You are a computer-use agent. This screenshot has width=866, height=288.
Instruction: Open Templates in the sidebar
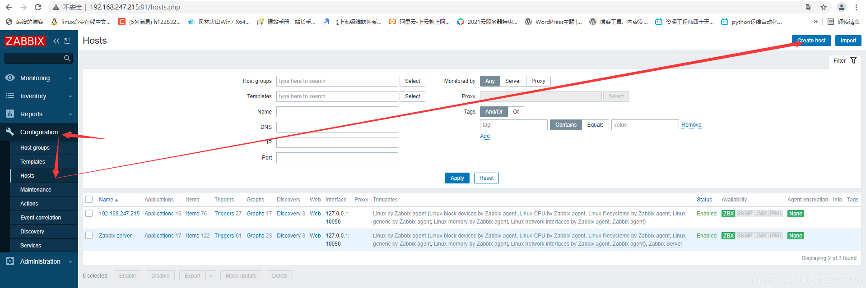(x=33, y=162)
